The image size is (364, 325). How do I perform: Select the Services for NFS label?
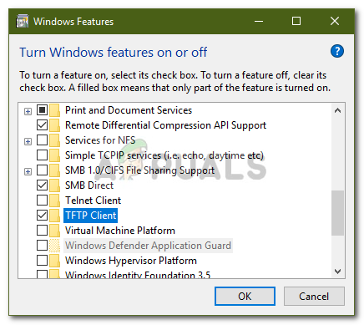pyautogui.click(x=100, y=140)
